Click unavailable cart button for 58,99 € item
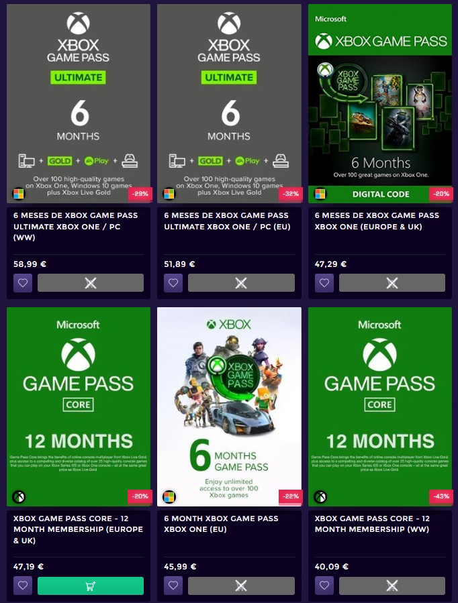 click(x=91, y=283)
